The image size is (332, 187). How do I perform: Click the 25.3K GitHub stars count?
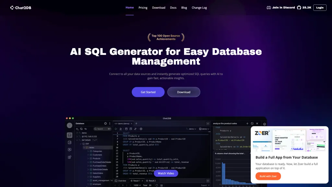pos(307,8)
